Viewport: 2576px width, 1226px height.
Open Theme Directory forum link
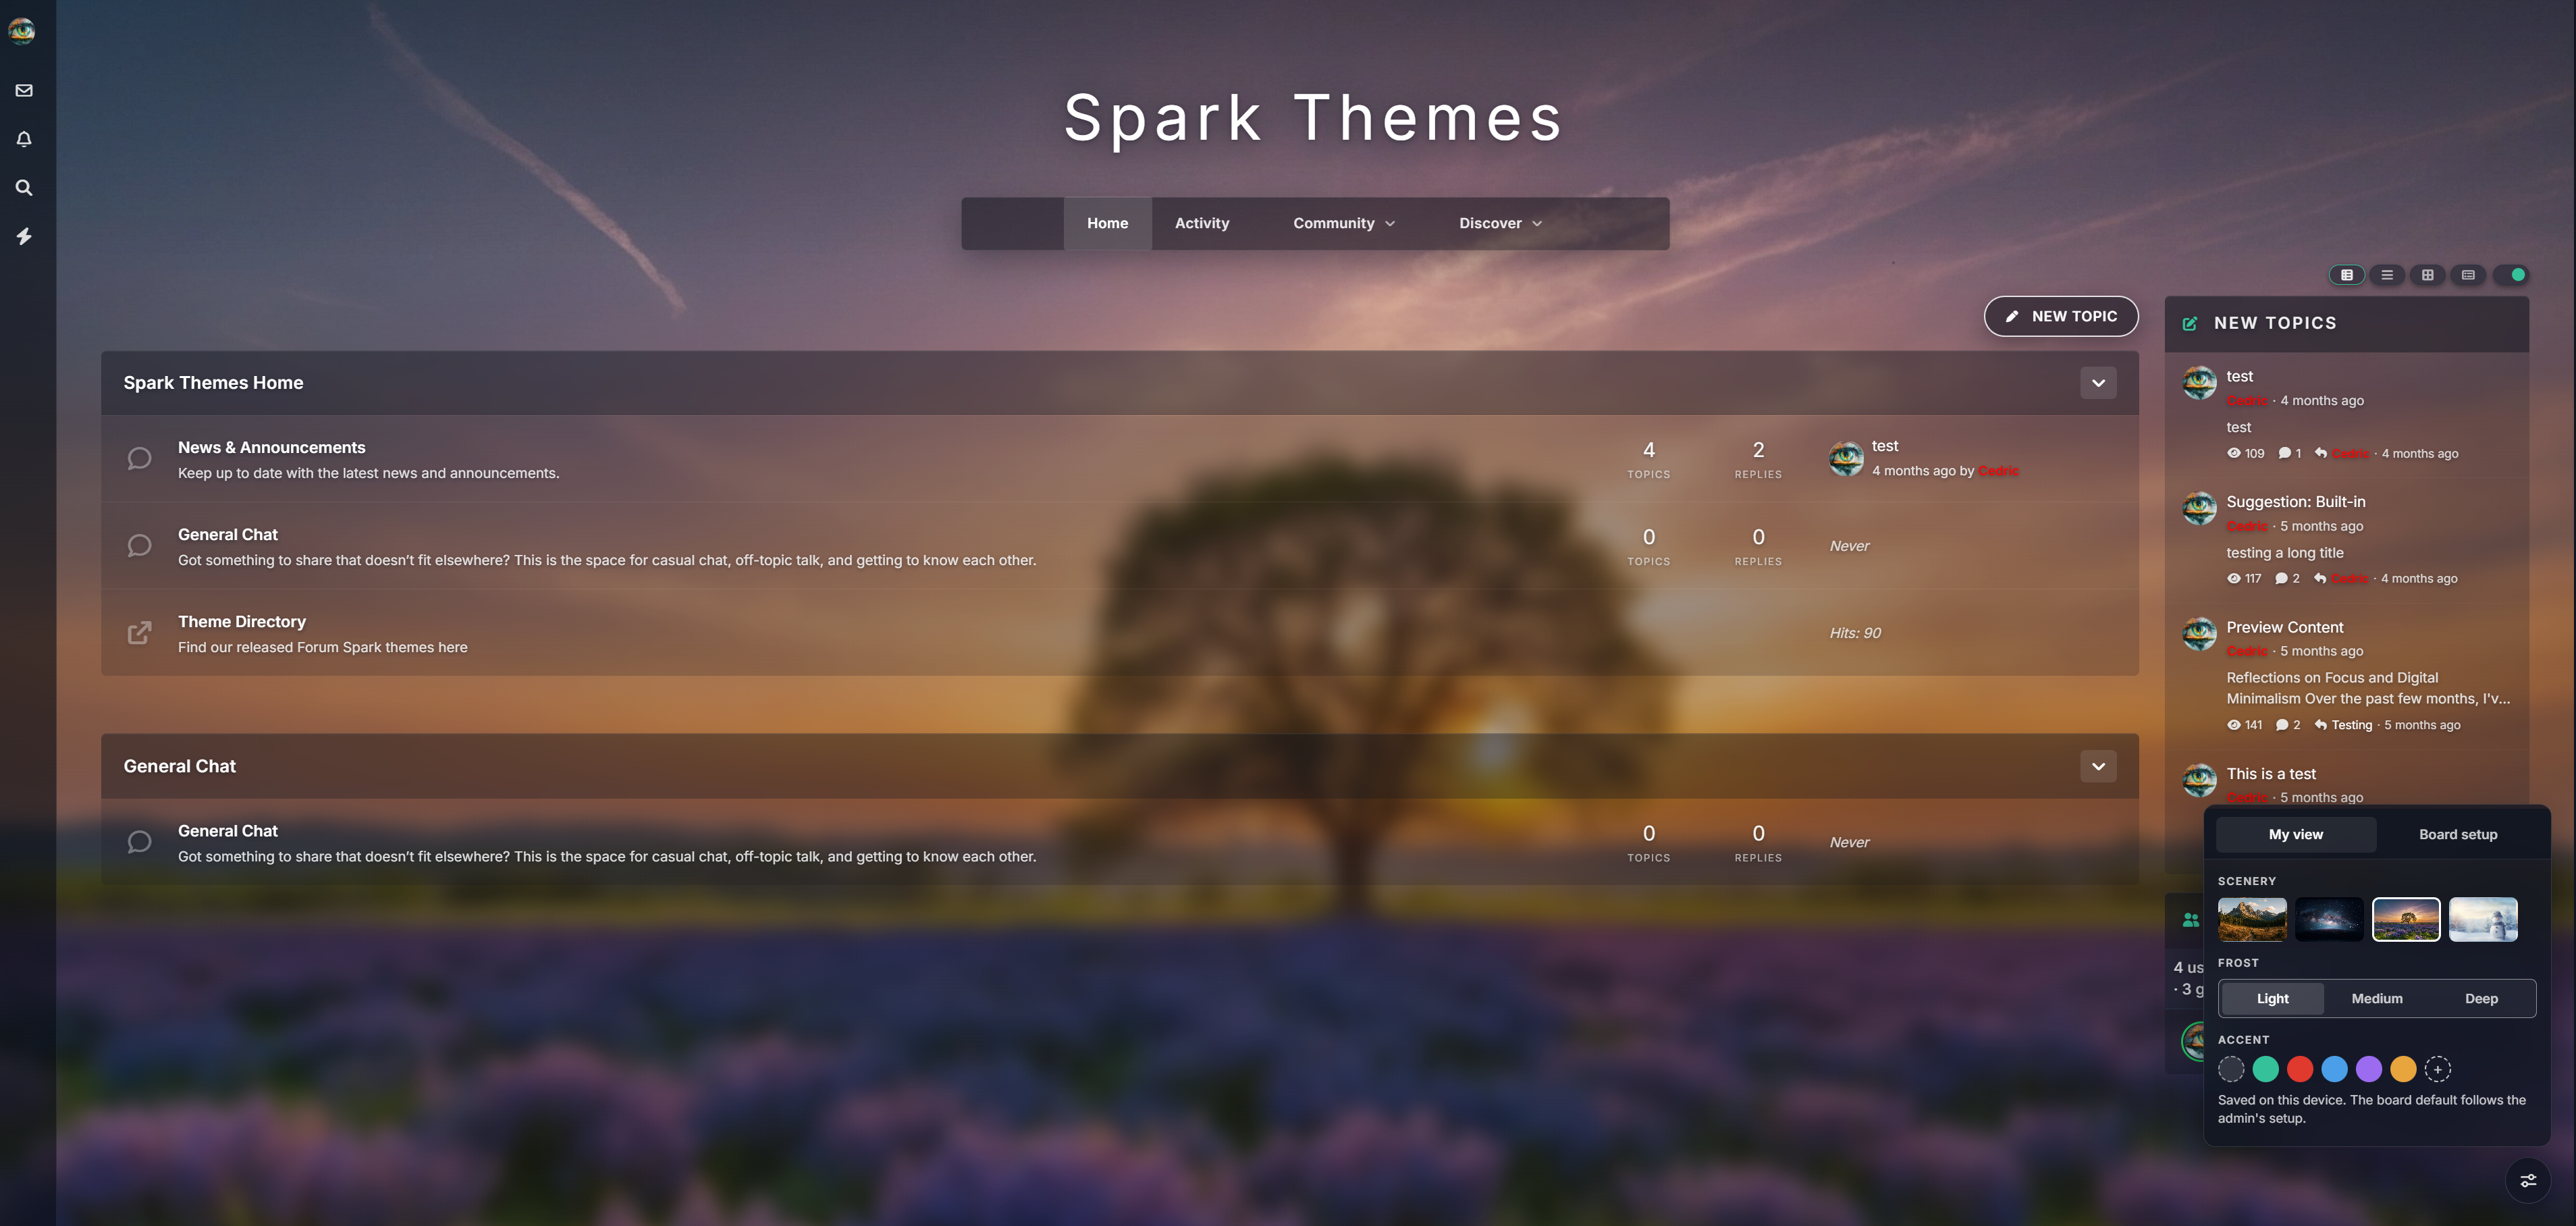[x=242, y=621]
